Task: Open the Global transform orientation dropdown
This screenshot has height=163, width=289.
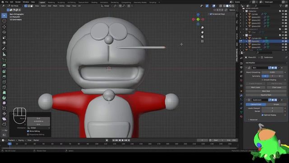Action: point(107,6)
